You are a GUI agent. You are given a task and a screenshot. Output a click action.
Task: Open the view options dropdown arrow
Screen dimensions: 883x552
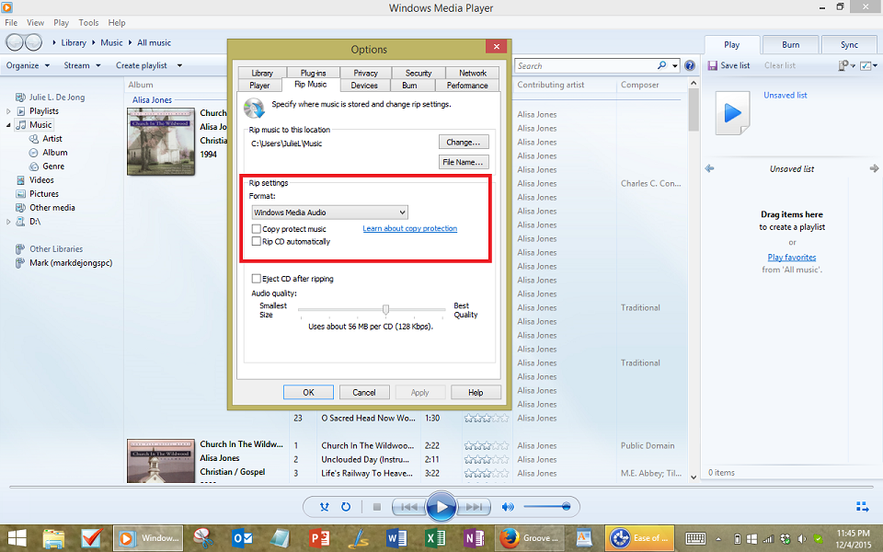[876, 66]
